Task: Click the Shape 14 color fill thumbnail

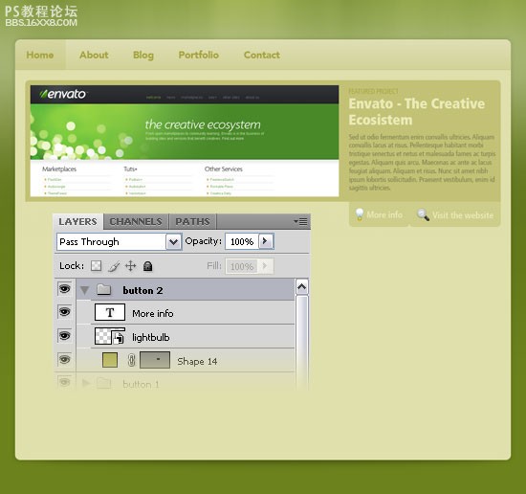Action: tap(110, 360)
